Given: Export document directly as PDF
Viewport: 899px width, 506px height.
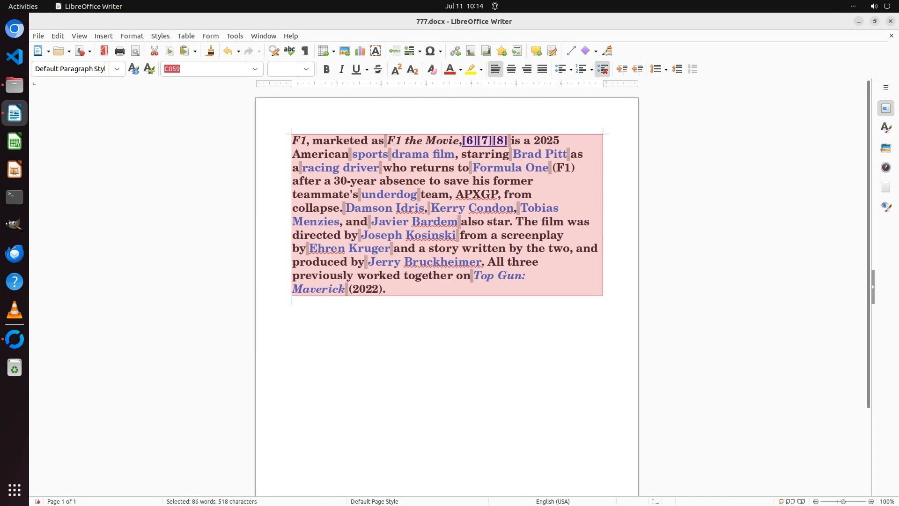Looking at the screenshot, I should [104, 51].
